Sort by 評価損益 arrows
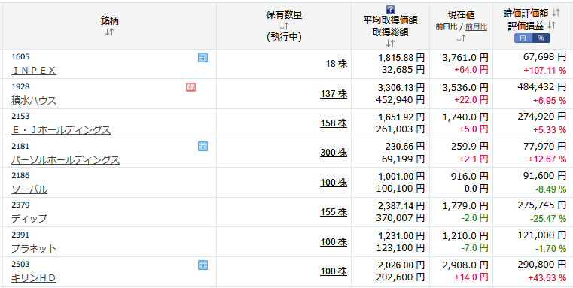Viewport: 573px width, 288px height. click(551, 25)
